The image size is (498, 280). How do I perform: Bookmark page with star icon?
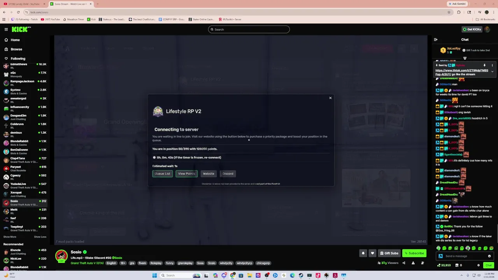pos(449,12)
